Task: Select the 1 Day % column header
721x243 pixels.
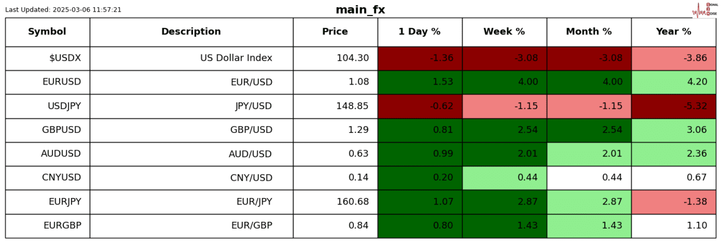Action: coord(419,32)
